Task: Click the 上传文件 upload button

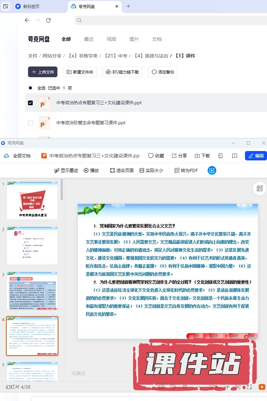Action: tap(43, 72)
